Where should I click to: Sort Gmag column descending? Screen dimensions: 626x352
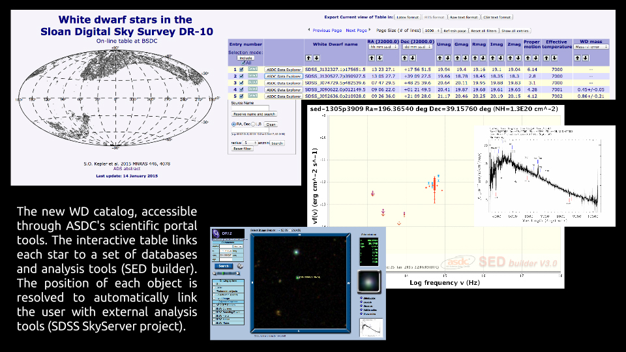tap(466, 58)
